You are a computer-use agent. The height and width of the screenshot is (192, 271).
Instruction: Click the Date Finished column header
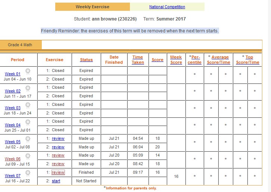click(114, 60)
